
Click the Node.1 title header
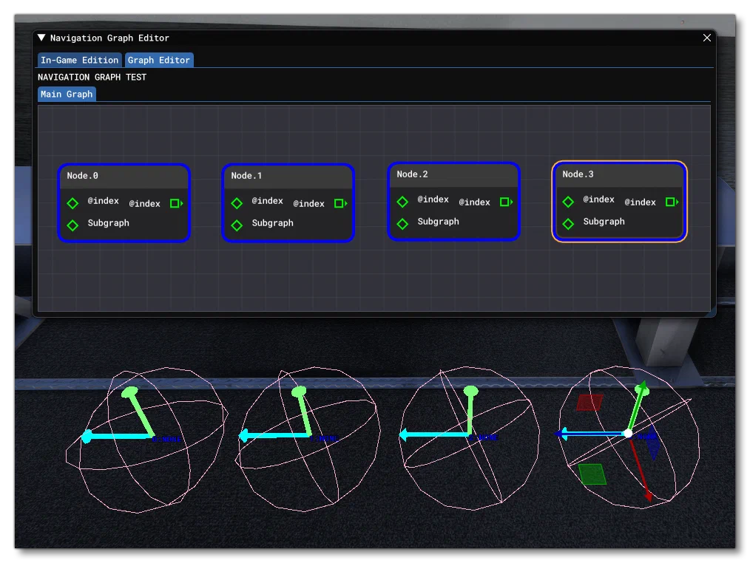pos(288,176)
